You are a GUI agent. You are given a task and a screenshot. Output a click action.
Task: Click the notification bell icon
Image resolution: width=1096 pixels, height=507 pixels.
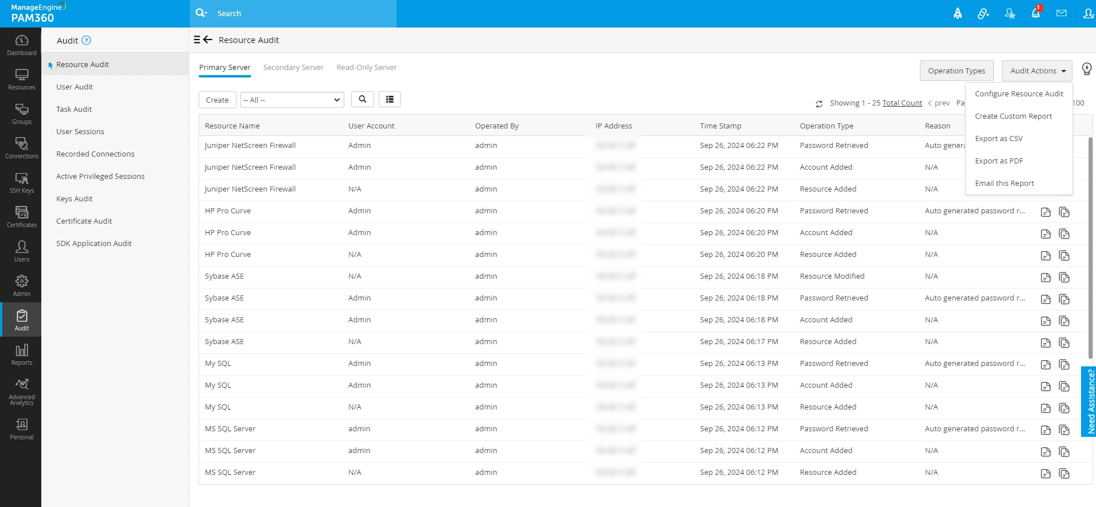[x=1036, y=12]
